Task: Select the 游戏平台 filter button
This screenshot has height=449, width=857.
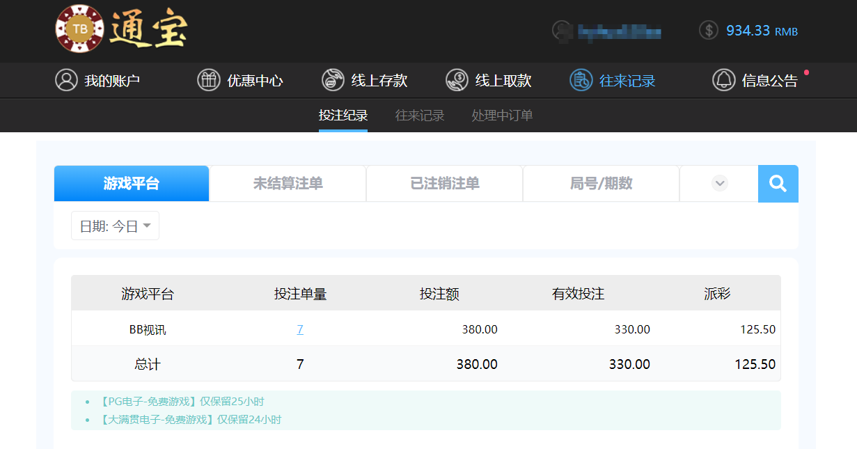Action: click(x=131, y=183)
